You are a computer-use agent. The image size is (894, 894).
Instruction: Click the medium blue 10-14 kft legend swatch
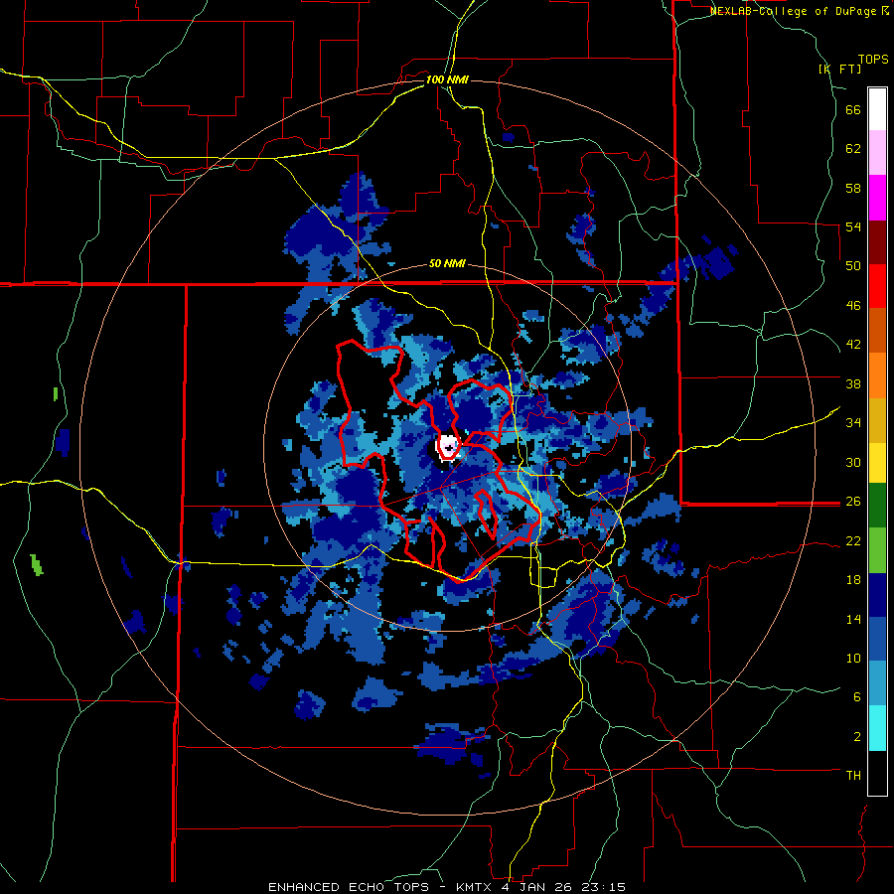click(877, 640)
